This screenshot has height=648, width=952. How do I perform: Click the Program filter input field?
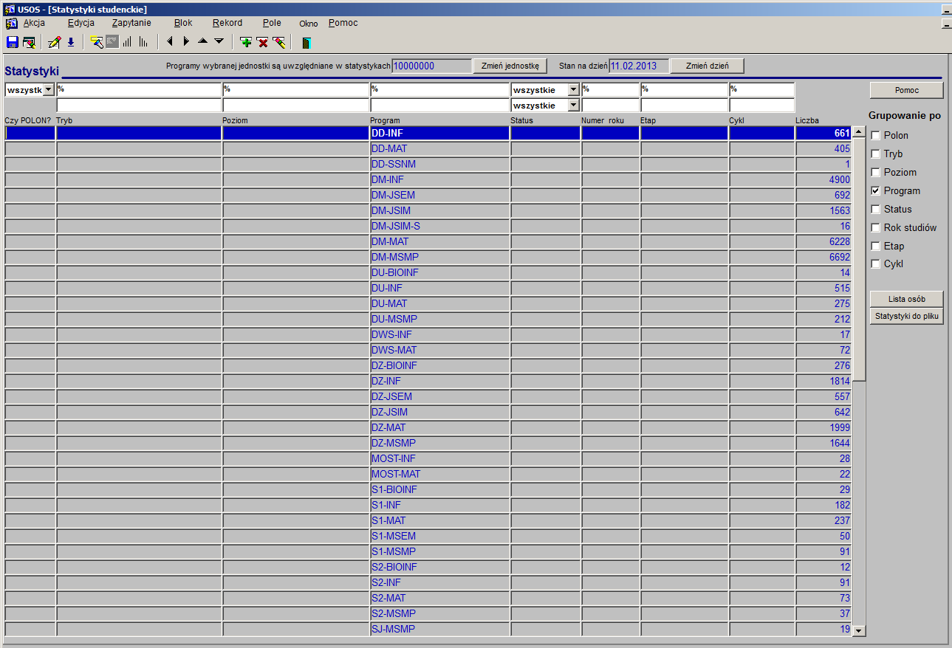pyautogui.click(x=440, y=90)
